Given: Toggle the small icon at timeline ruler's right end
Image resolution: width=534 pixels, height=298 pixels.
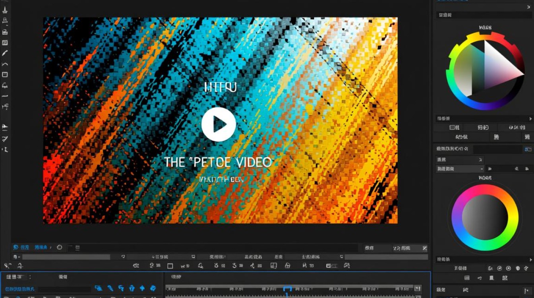Looking at the screenshot, I should point(417,288).
